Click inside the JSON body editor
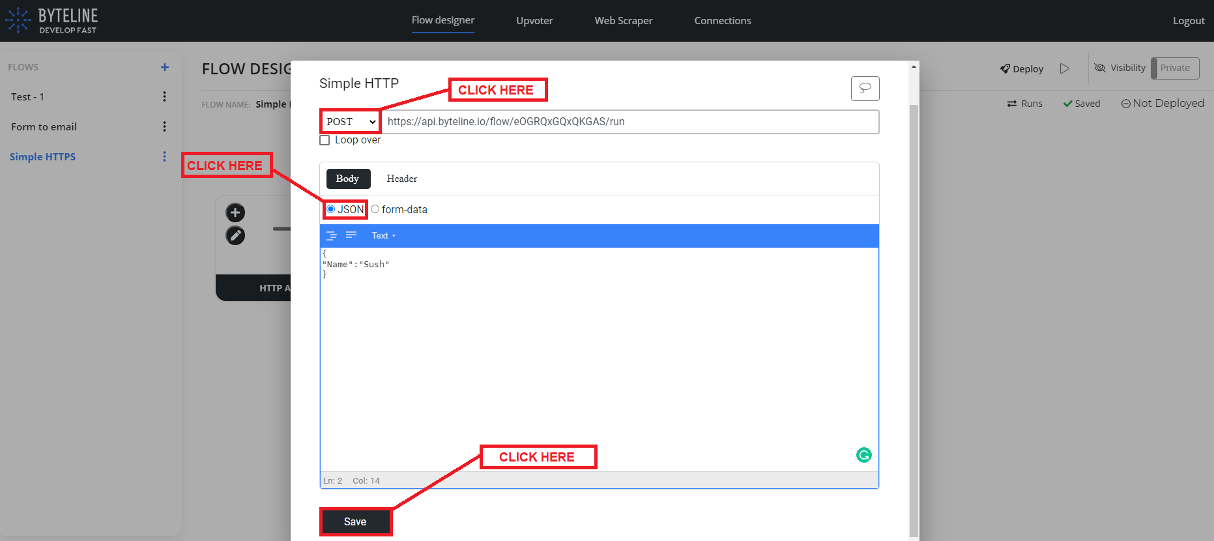Viewport: 1214px width, 541px height. 599,359
